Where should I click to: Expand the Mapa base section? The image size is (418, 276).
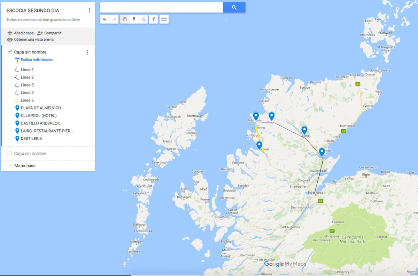(x=10, y=166)
